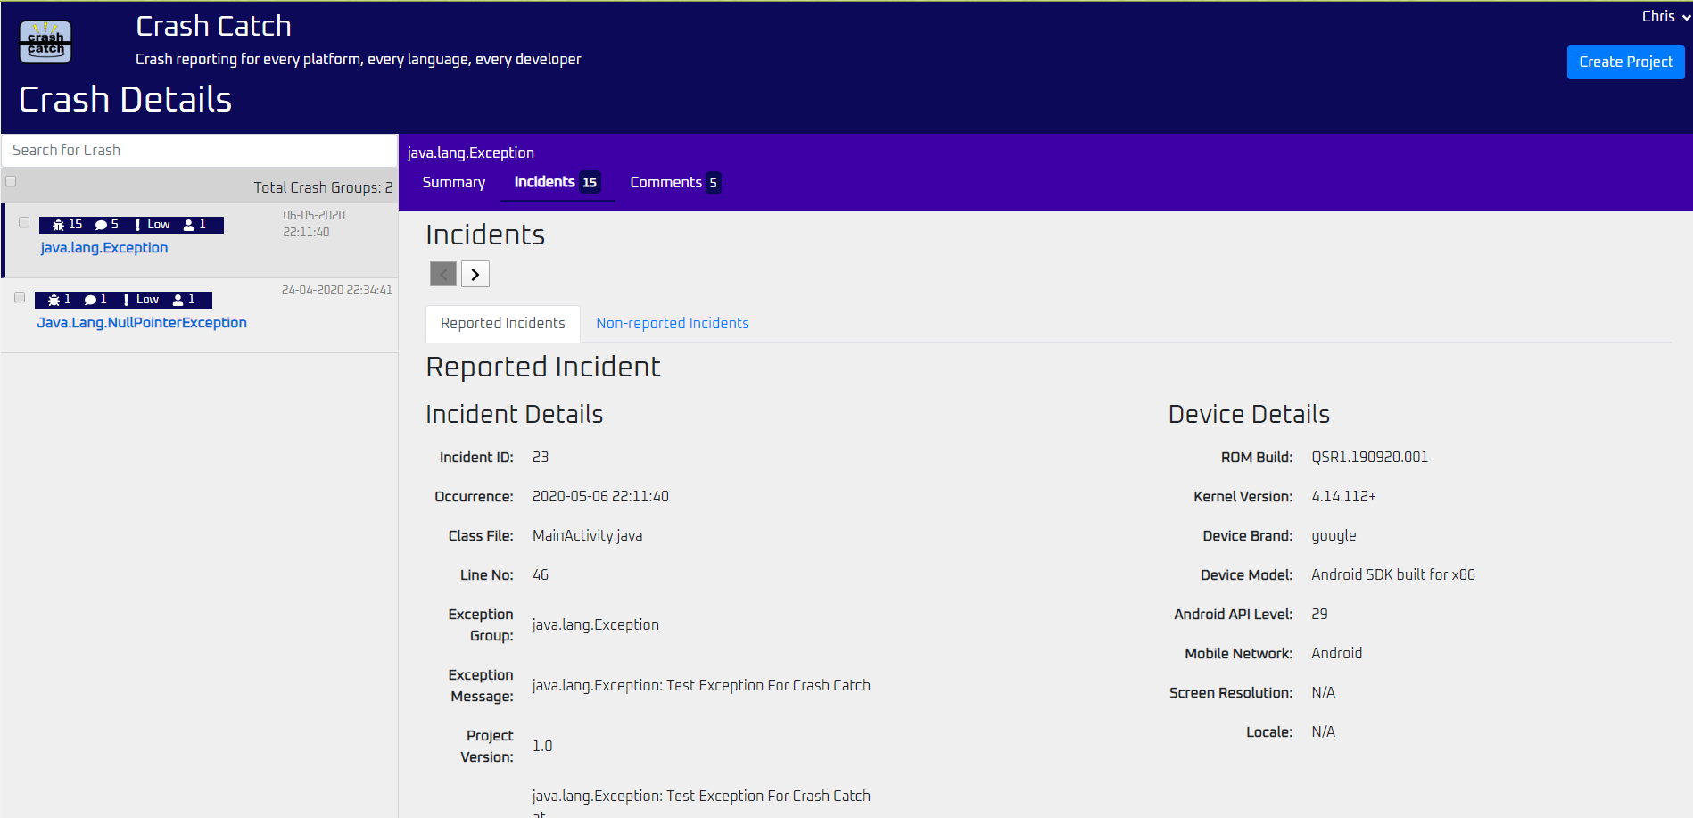The height and width of the screenshot is (818, 1693).
Task: Click the Incident ID value 23
Action: pyautogui.click(x=541, y=457)
